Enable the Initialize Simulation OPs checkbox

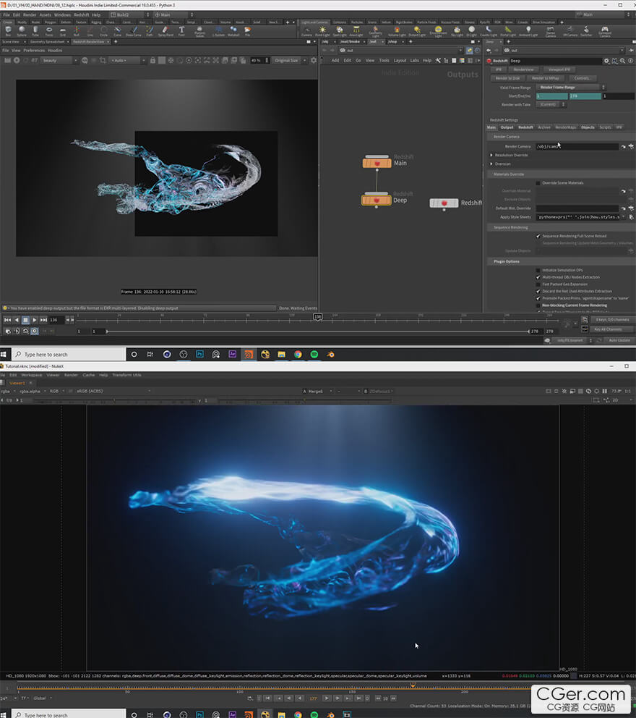538,271
